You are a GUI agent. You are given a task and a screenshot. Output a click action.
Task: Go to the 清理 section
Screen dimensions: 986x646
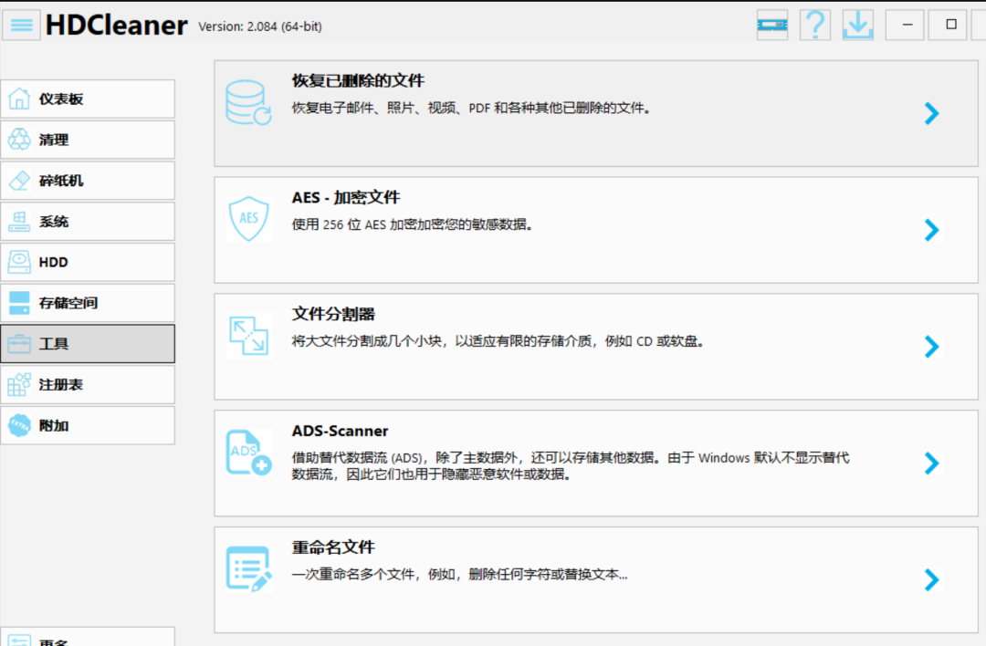[x=88, y=140]
